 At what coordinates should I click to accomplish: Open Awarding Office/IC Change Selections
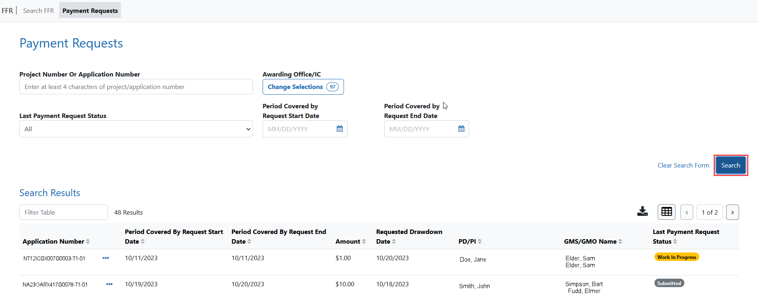click(303, 87)
